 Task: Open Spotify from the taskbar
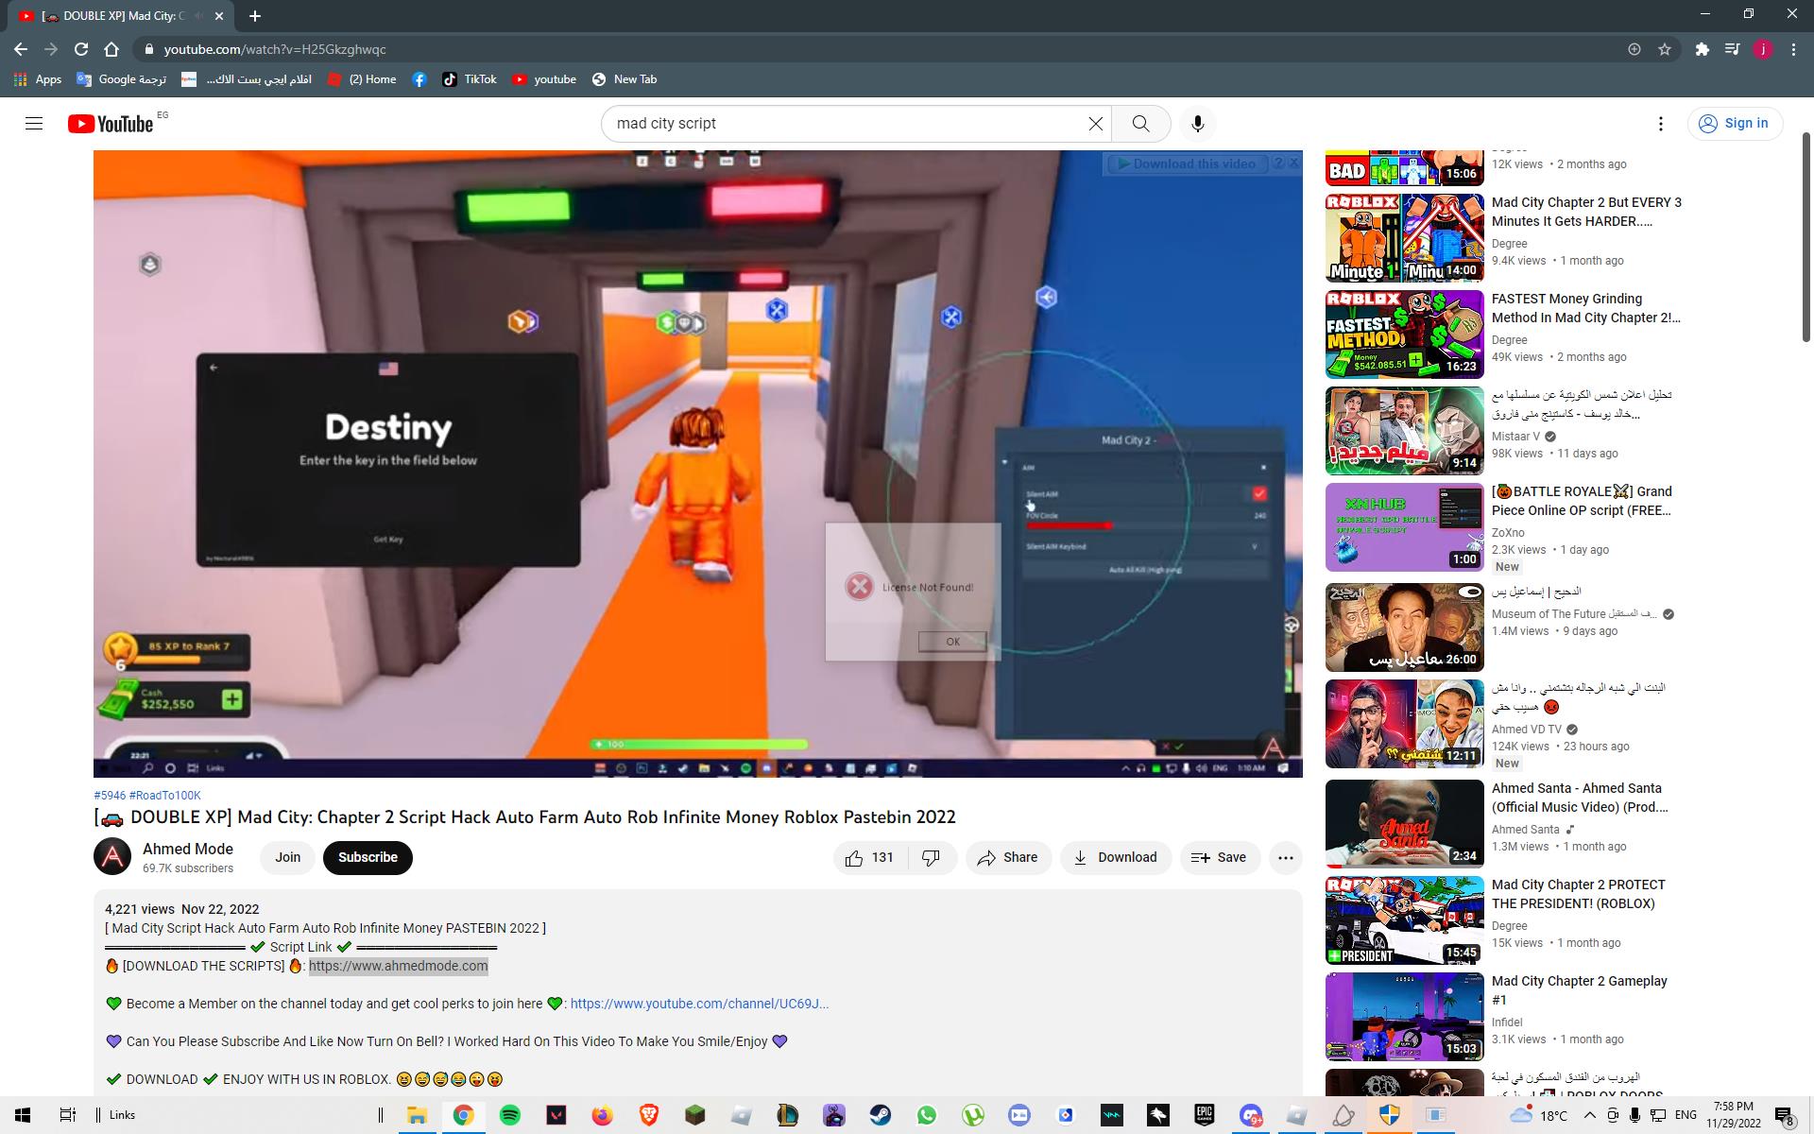coord(509,1115)
